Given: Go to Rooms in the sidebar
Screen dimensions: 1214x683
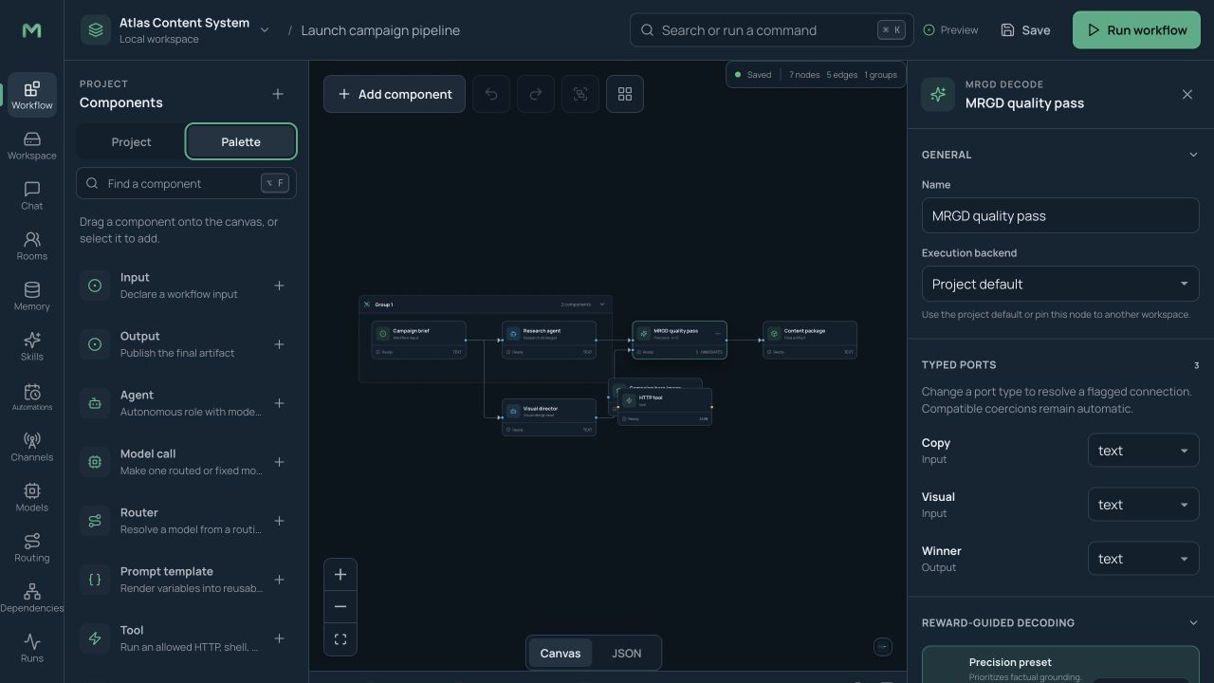Looking at the screenshot, I should click(32, 246).
